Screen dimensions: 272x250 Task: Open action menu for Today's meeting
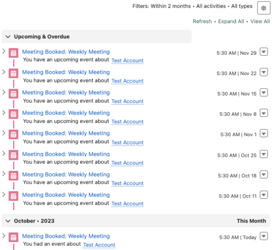(264, 237)
